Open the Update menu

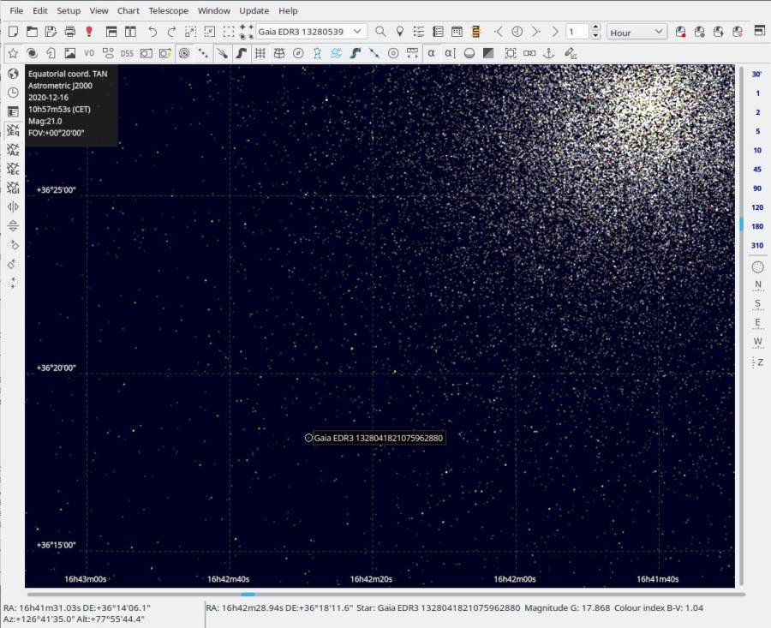(x=254, y=10)
